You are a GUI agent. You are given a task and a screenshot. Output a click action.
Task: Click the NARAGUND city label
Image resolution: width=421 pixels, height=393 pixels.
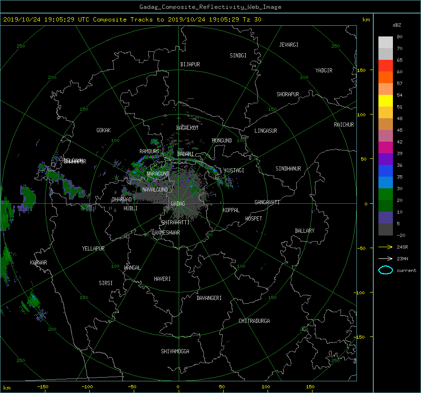(x=158, y=174)
